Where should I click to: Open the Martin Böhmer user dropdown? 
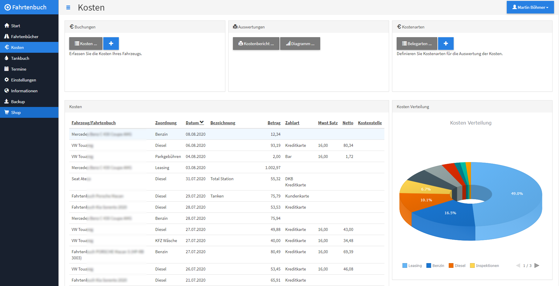[530, 7]
